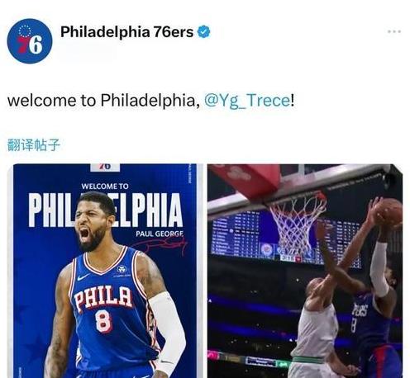Click the Philadelphia 76ers account name

coord(126,32)
